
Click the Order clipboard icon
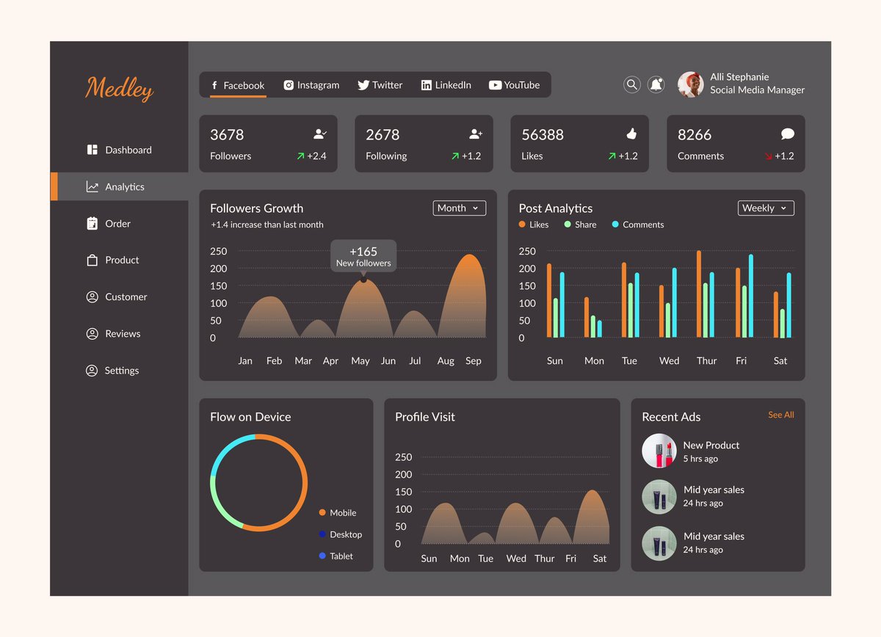92,224
